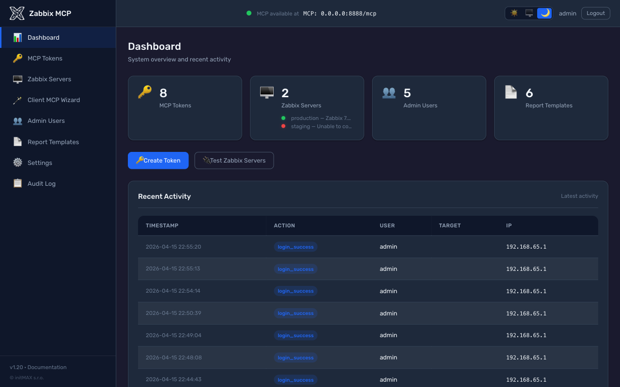
Task: Click the Report Templates page icon in sidebar
Action: point(17,142)
